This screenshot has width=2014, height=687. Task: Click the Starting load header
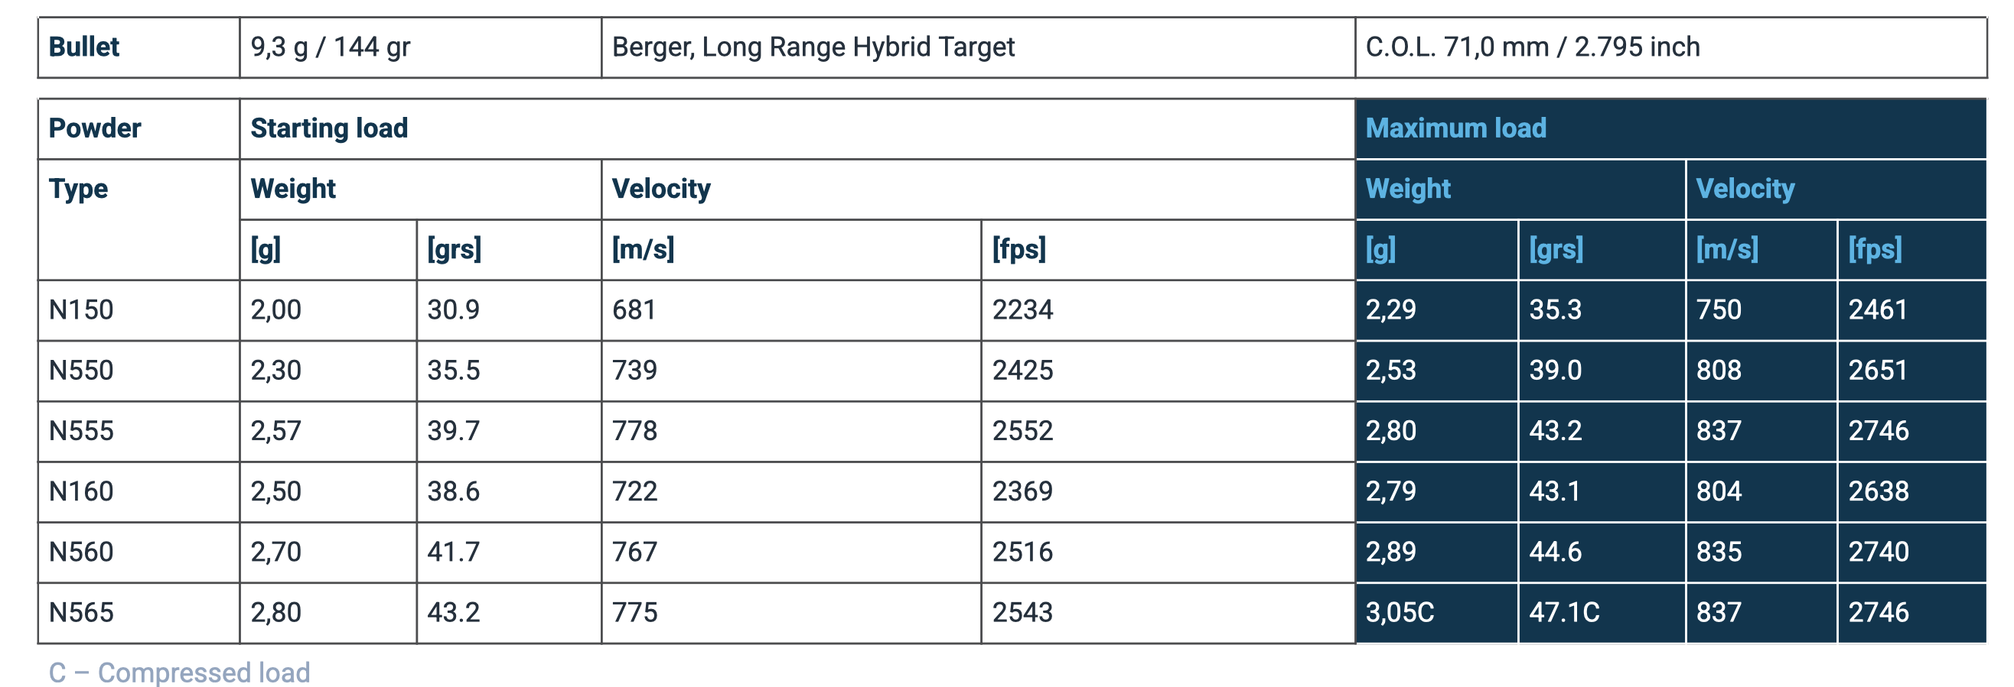(x=797, y=129)
